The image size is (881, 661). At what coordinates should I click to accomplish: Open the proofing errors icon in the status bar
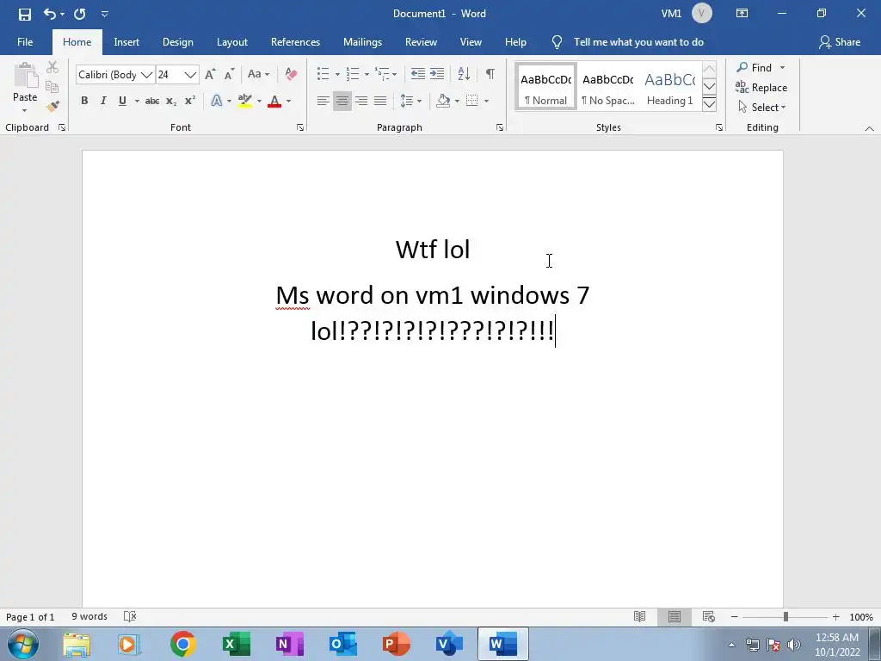[130, 616]
